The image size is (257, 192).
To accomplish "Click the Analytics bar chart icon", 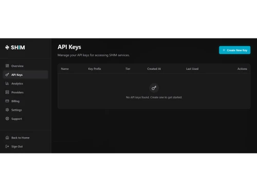I will click(7, 83).
